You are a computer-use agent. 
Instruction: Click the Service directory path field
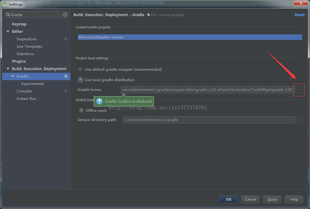click(x=208, y=120)
